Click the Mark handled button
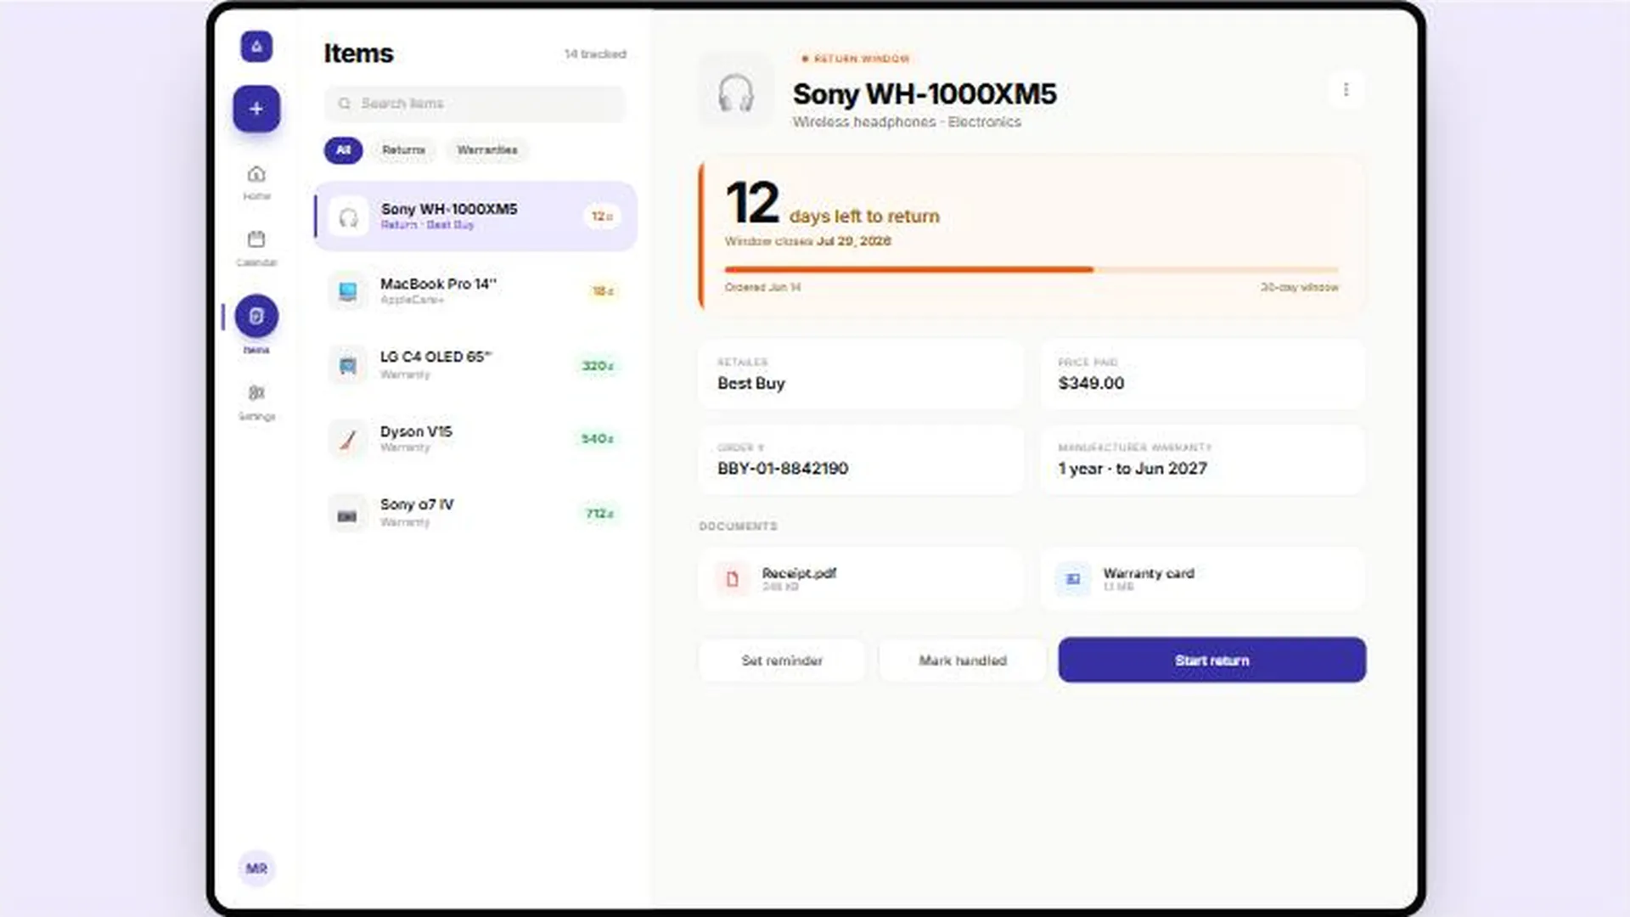Screen dimensions: 1630x917 pyautogui.click(x=963, y=661)
